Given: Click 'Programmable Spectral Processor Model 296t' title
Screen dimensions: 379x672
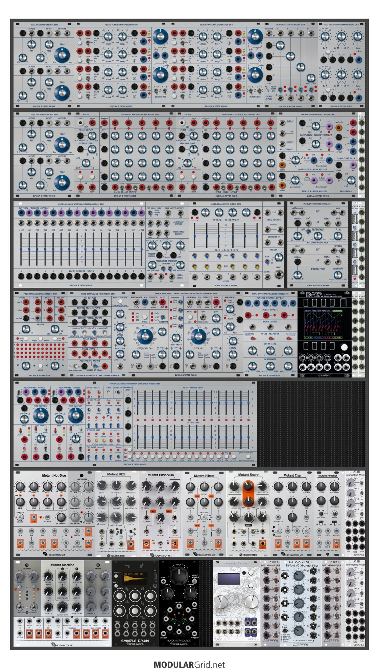Looking at the screenshot, I should pos(80,204).
